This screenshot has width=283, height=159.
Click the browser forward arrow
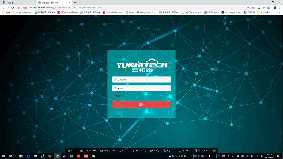[x=8, y=8]
